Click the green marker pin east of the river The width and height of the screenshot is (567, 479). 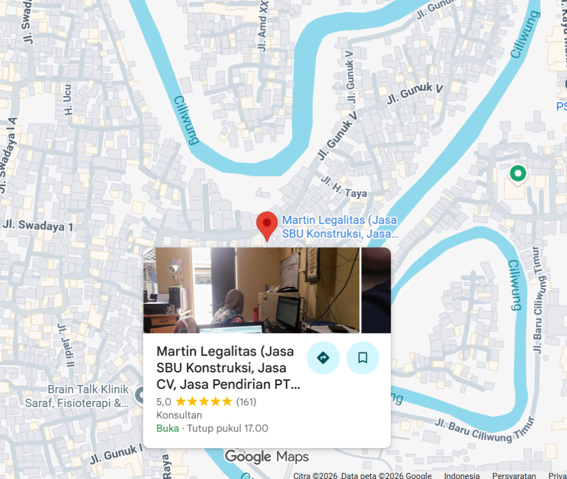(518, 175)
